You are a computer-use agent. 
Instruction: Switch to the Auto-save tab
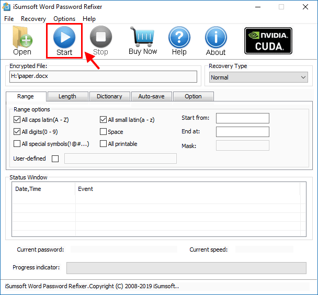click(x=151, y=96)
